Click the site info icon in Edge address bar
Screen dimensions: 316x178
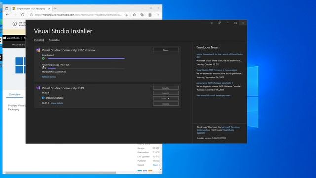click(x=31, y=15)
